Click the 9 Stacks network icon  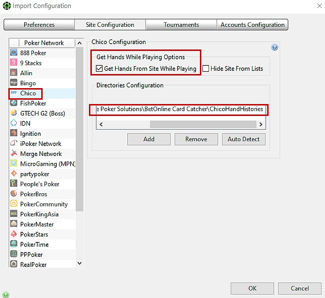point(14,62)
